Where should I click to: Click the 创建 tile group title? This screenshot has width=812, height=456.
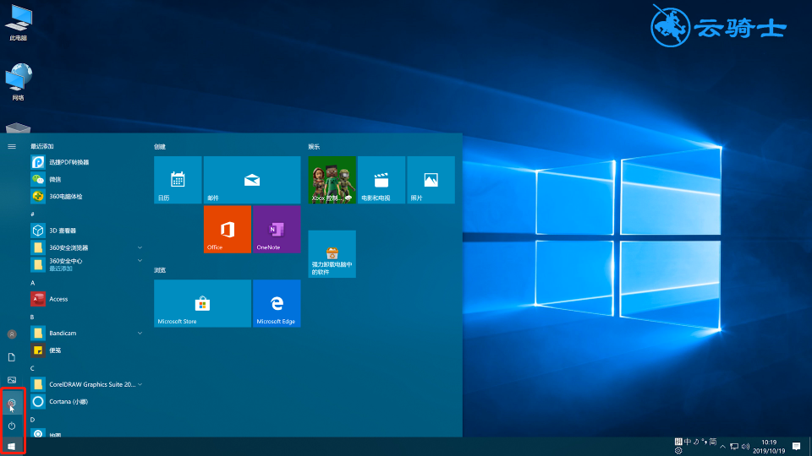(x=160, y=147)
